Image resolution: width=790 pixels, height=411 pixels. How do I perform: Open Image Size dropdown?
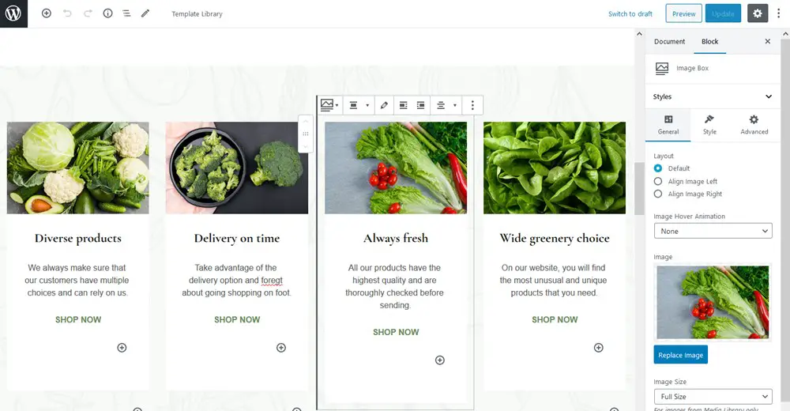pos(713,396)
